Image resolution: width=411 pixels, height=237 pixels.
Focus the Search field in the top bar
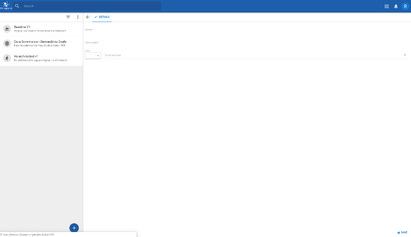87,6
